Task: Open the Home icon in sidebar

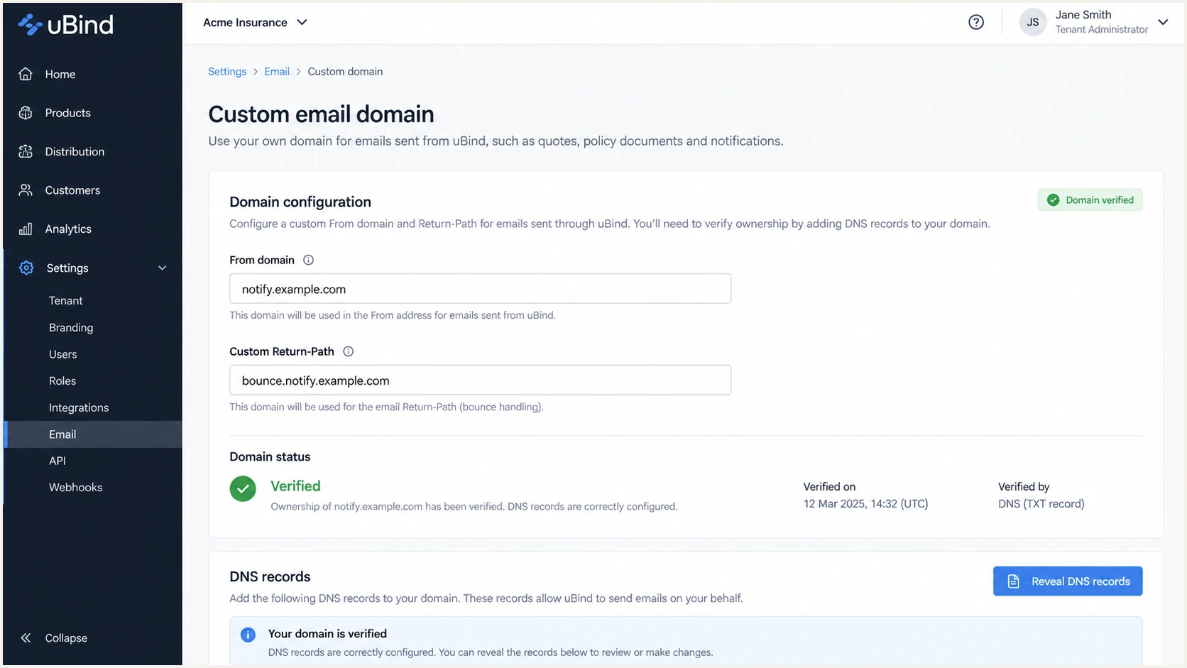Action: (26, 74)
